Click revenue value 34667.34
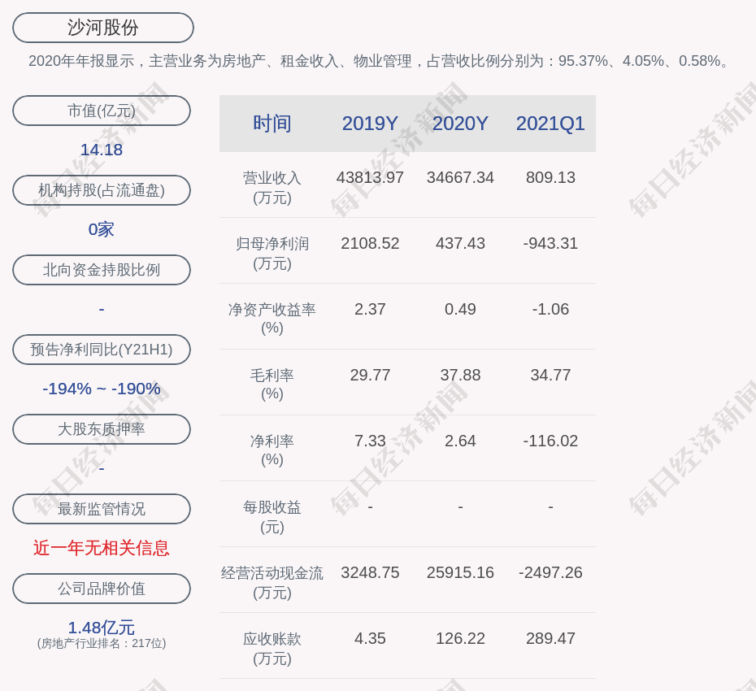Image resolution: width=756 pixels, height=691 pixels. [x=460, y=177]
